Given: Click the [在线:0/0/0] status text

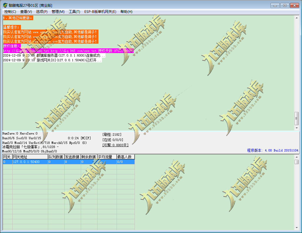Looking at the screenshot, I should coord(113,140).
